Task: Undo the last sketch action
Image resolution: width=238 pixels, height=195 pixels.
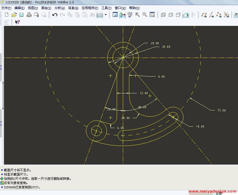Action: click(x=55, y=15)
